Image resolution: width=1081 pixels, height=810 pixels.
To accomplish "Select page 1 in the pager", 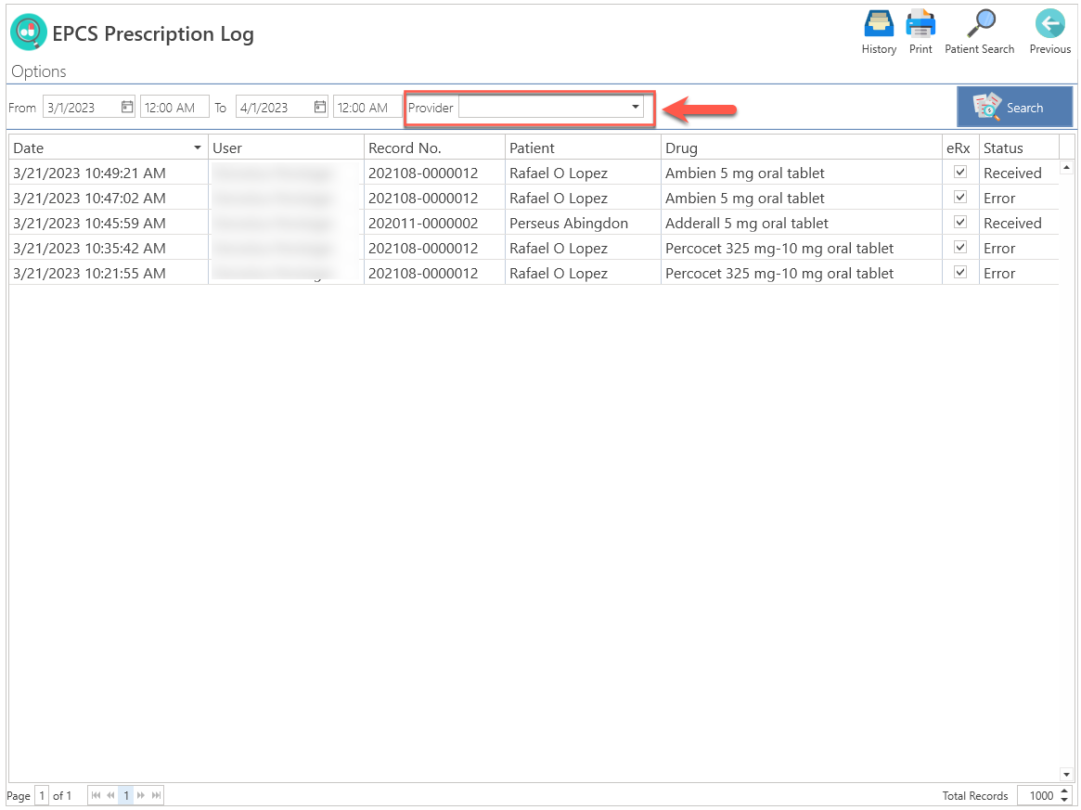I will [126, 795].
